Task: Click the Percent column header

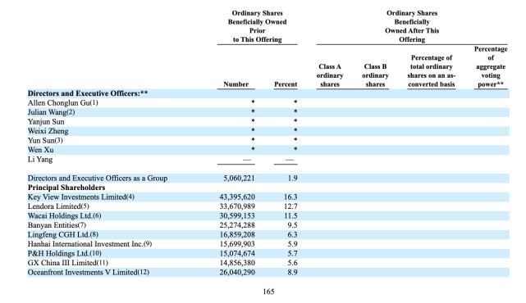Action: (x=286, y=84)
